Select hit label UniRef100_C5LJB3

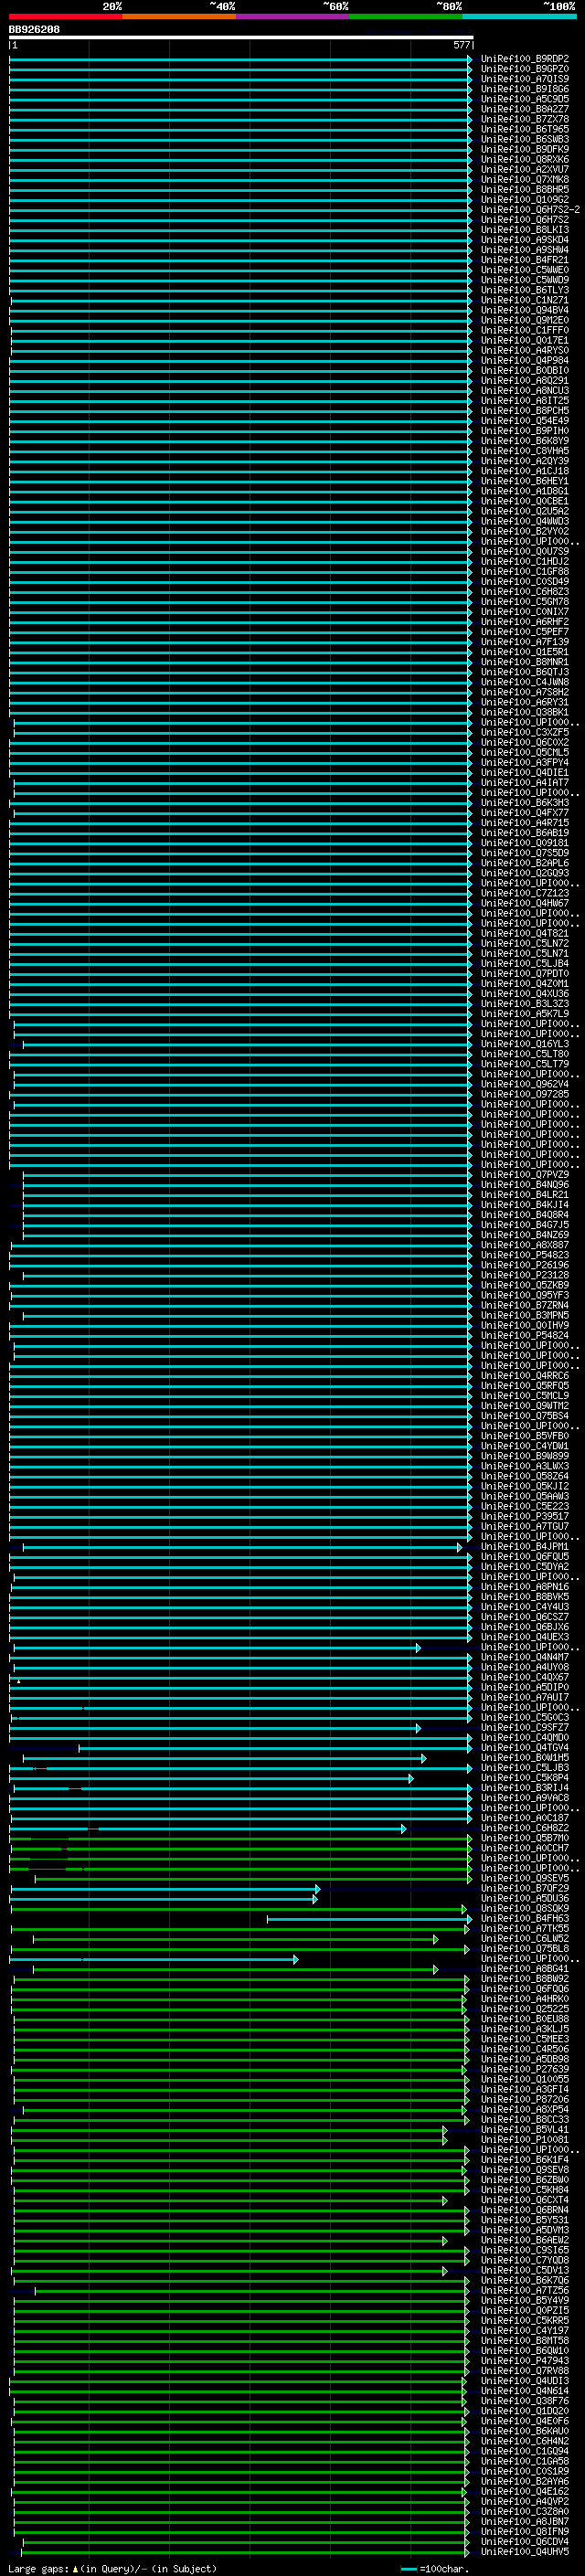click(x=524, y=1767)
